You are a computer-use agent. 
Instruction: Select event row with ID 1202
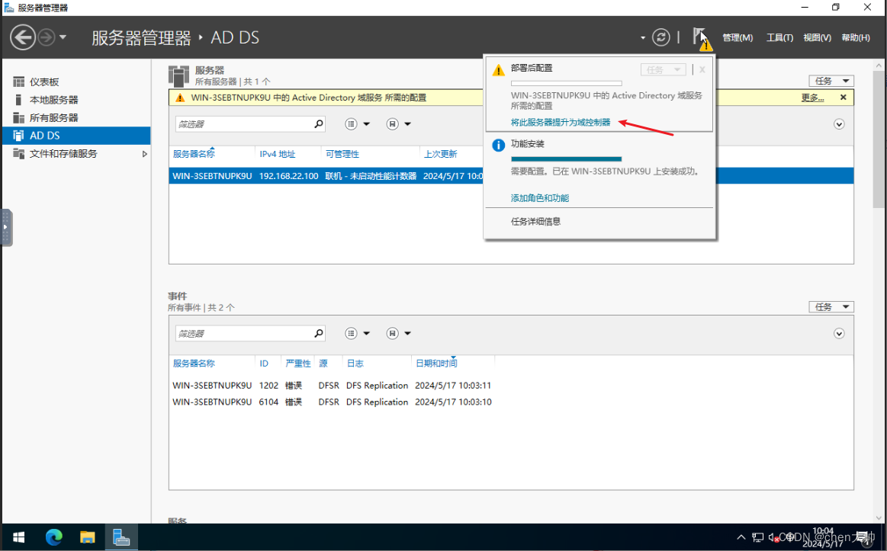pos(332,386)
